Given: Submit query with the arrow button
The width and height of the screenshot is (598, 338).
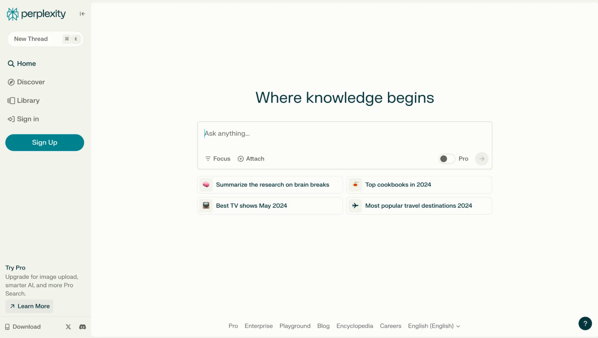Looking at the screenshot, I should tap(482, 159).
